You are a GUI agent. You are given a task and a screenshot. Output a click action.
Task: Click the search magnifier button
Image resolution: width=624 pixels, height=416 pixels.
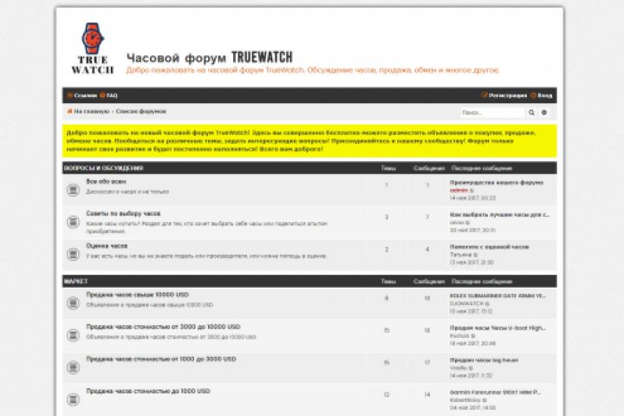point(531,113)
